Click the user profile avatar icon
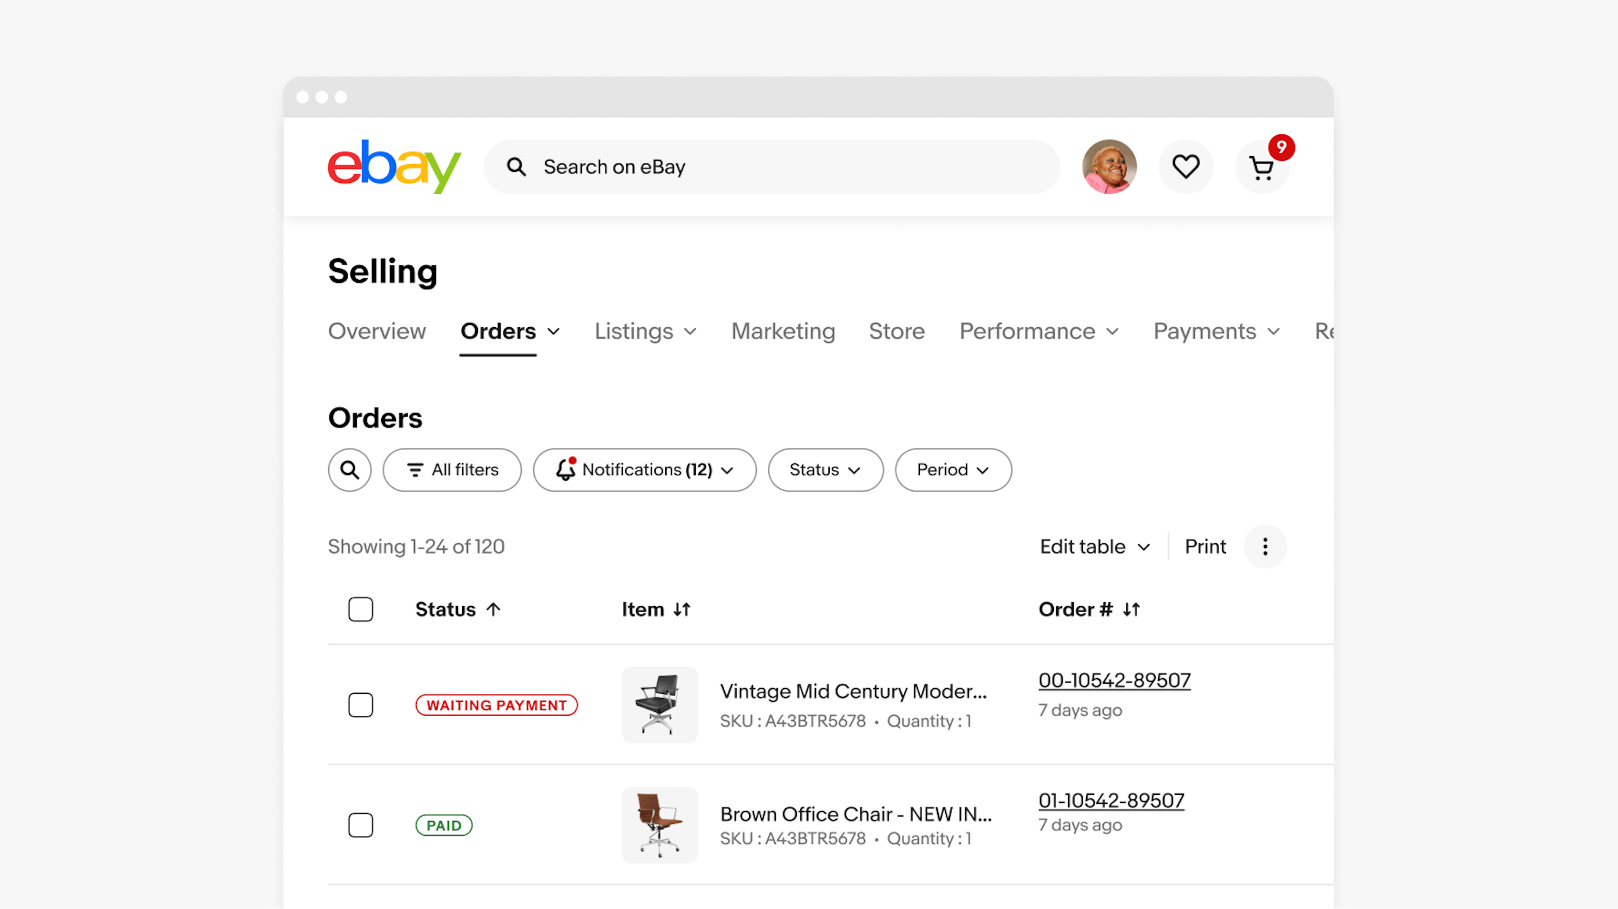The image size is (1618, 909). click(1109, 167)
